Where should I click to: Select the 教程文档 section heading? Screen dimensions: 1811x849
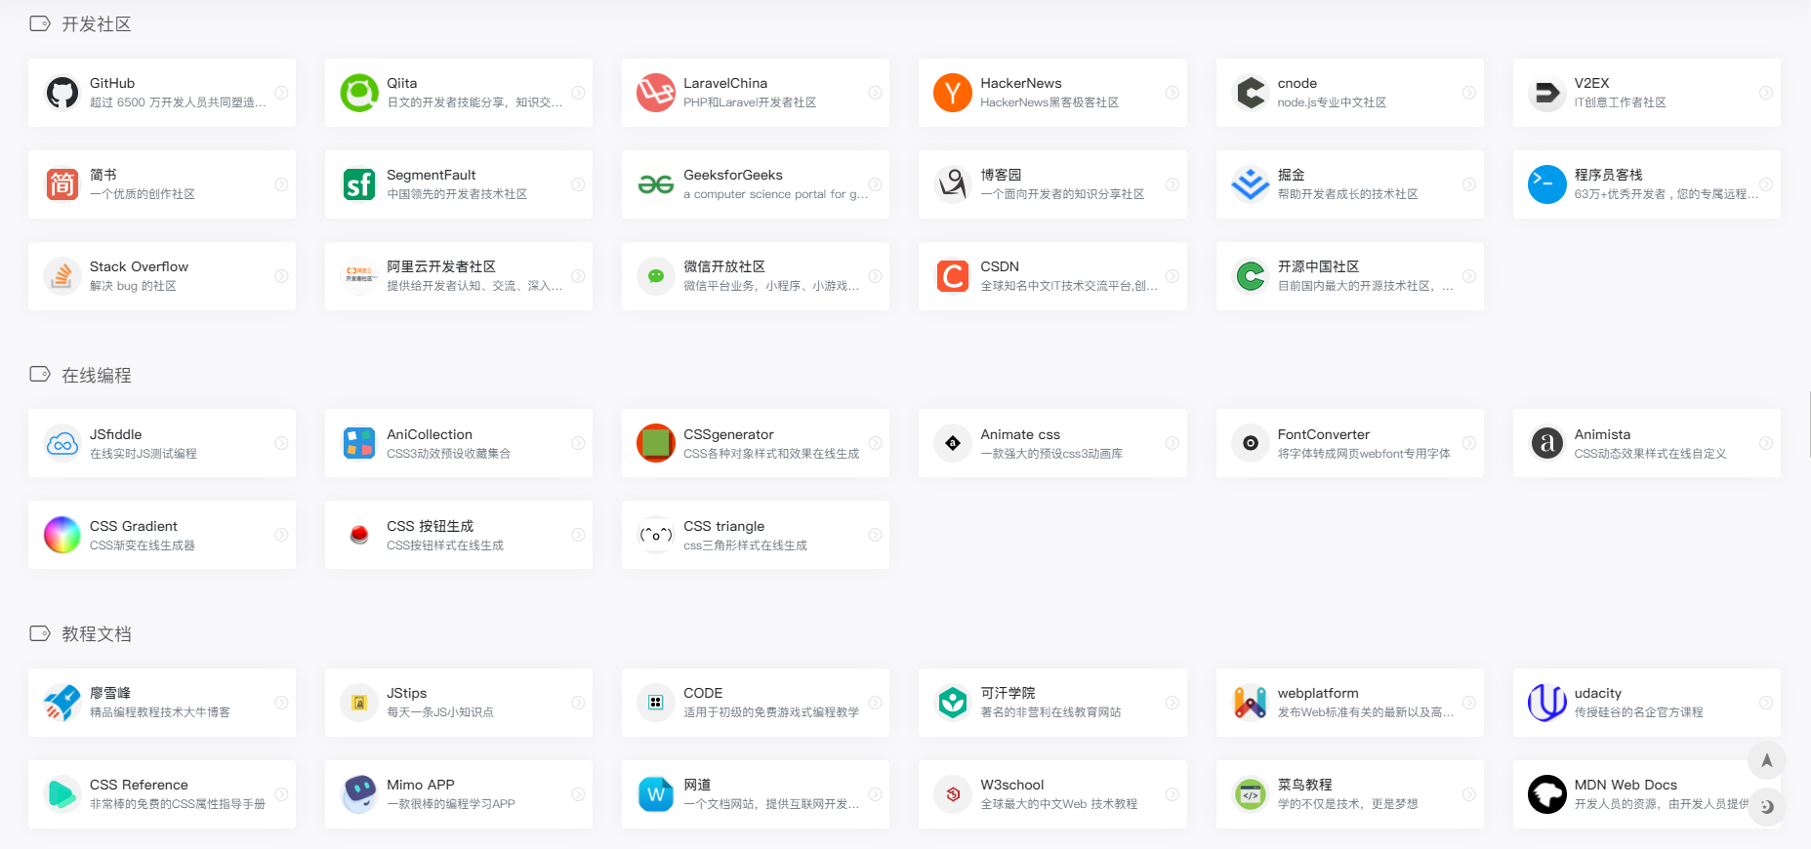point(96,634)
